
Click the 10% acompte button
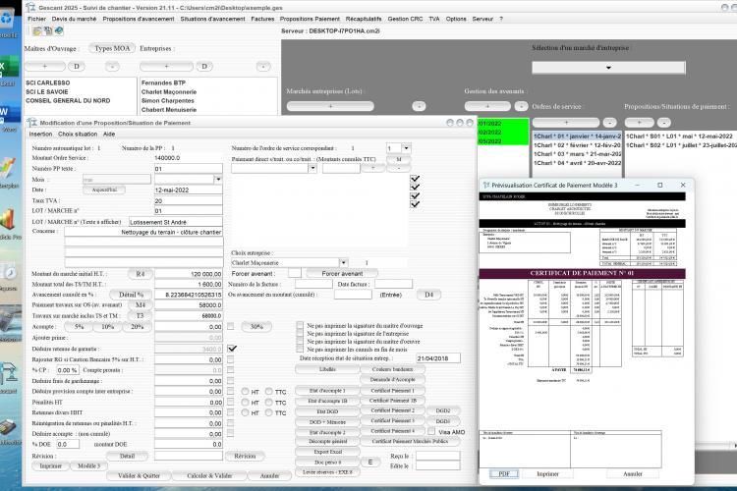coord(108,326)
